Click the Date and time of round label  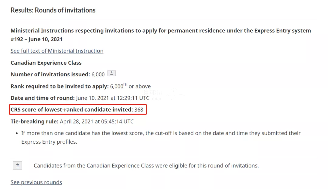pos(43,98)
